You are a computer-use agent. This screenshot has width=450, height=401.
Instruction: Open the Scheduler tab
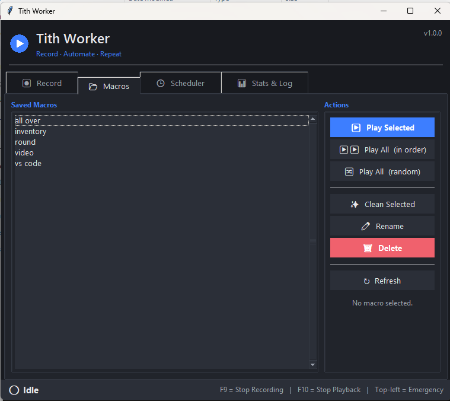click(x=180, y=83)
